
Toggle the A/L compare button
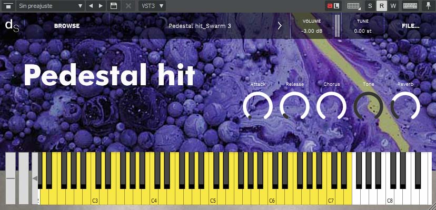(333, 6)
